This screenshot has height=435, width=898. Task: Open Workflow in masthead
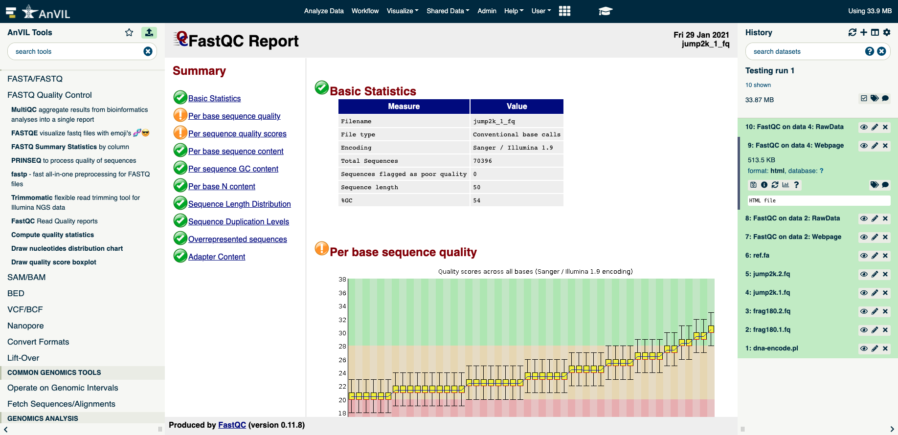coord(365,11)
